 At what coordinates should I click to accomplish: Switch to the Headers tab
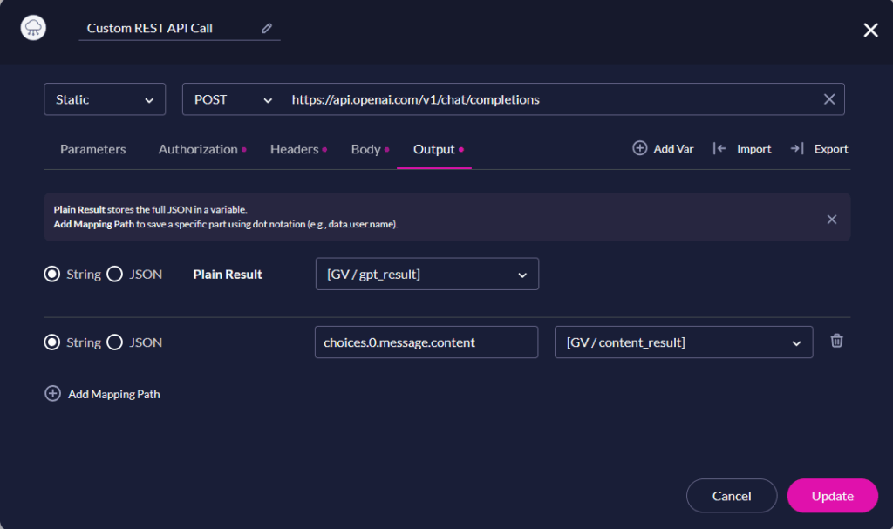(x=293, y=149)
